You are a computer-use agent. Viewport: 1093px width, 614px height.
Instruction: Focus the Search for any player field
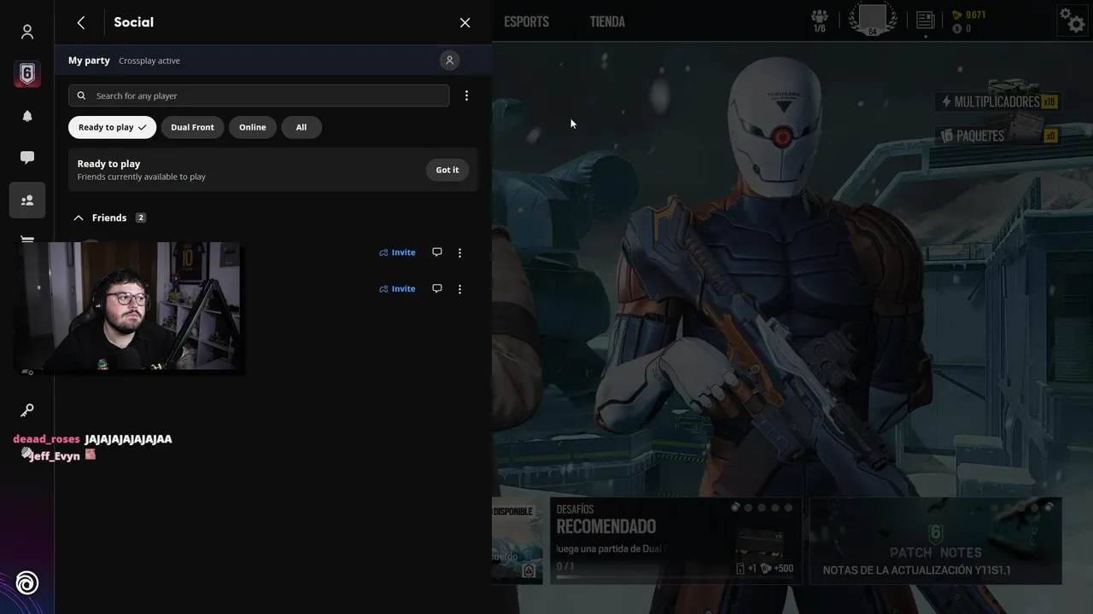point(259,96)
